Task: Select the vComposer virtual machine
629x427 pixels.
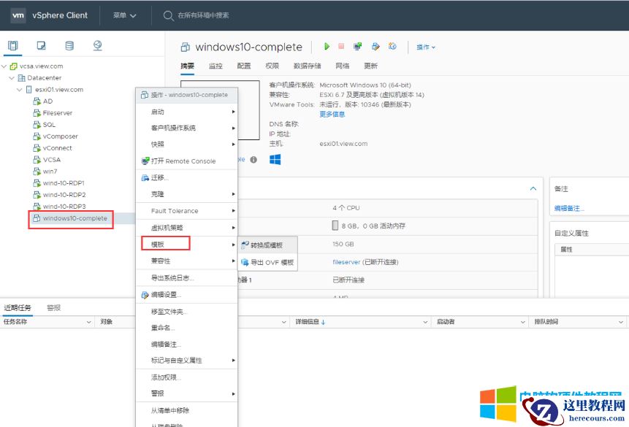Action: (x=60, y=136)
